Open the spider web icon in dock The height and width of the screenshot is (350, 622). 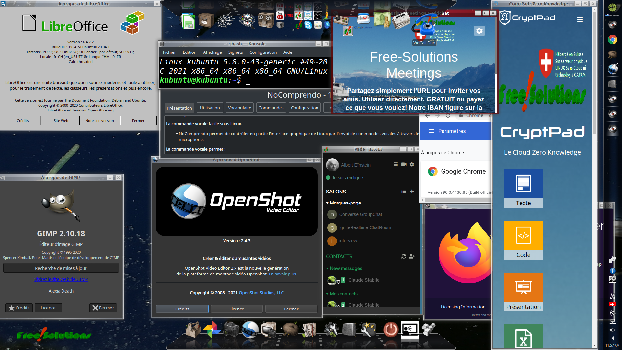tap(225, 21)
